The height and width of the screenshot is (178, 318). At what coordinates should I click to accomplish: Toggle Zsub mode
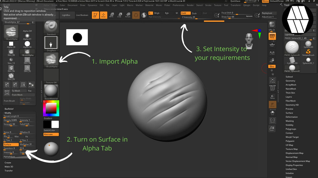194,13
